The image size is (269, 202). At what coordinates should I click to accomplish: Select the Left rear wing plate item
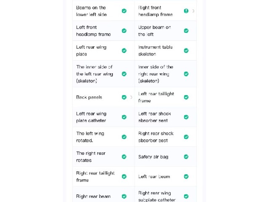click(103, 50)
